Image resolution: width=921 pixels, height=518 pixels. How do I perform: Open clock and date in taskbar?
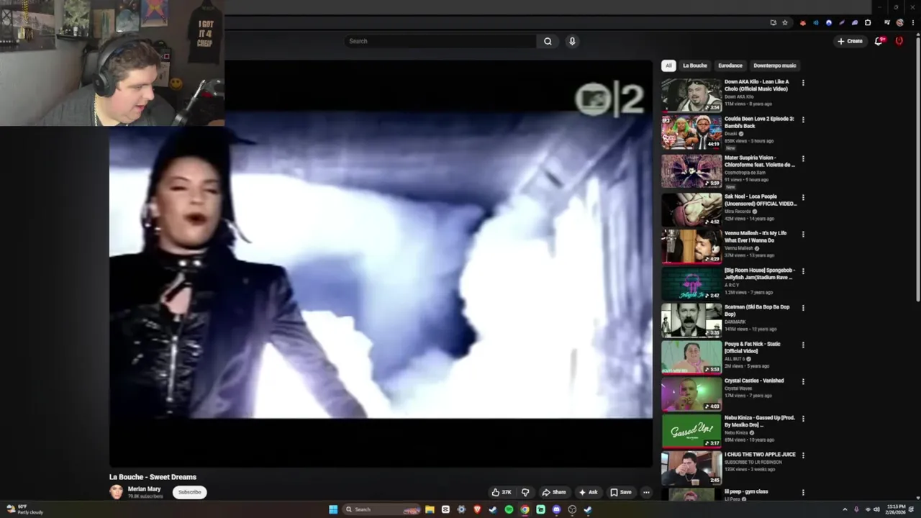tap(896, 509)
